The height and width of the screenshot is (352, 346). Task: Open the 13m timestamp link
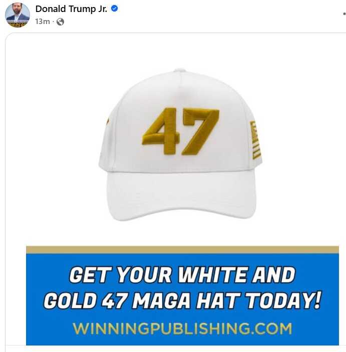click(x=43, y=22)
